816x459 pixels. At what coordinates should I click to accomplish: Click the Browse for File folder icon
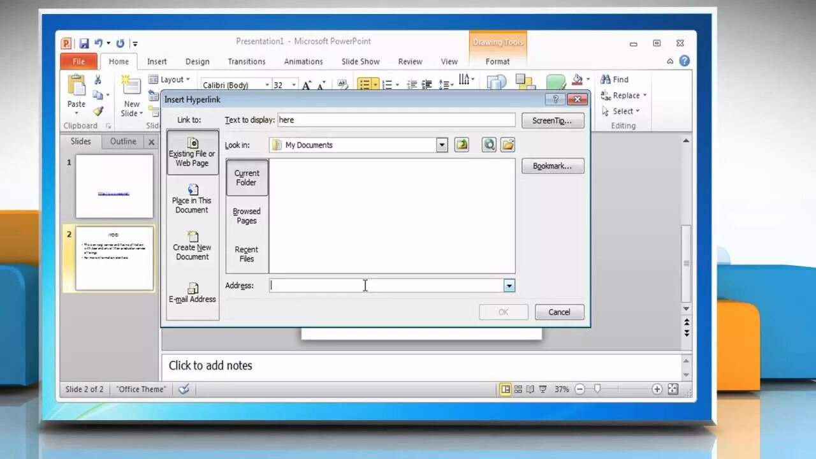tap(507, 145)
